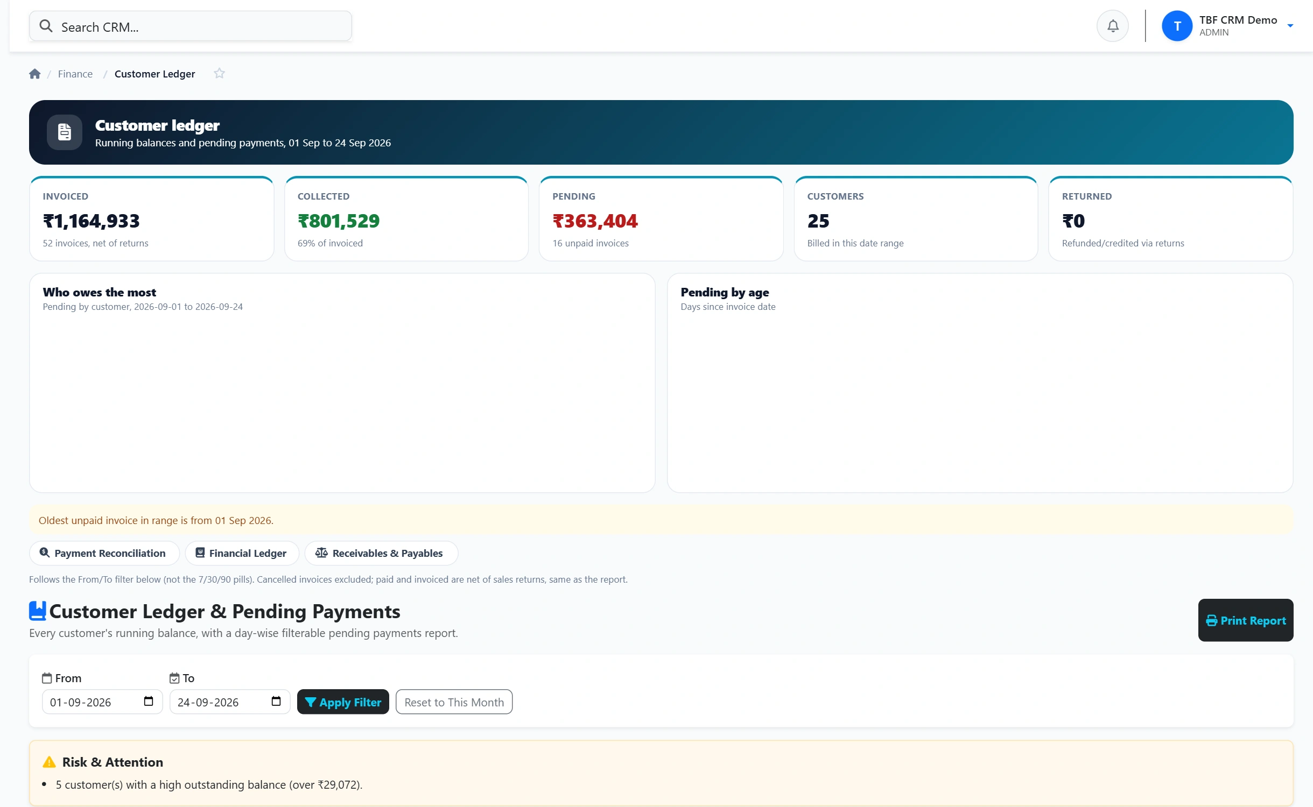Open the home breadcrumb icon

(35, 74)
